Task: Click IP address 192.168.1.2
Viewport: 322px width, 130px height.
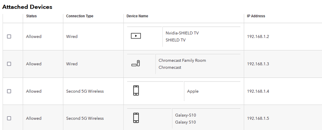Action: 258,37
